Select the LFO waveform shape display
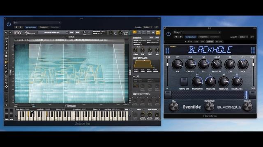263x147 pixels. pyautogui.click(x=136, y=86)
